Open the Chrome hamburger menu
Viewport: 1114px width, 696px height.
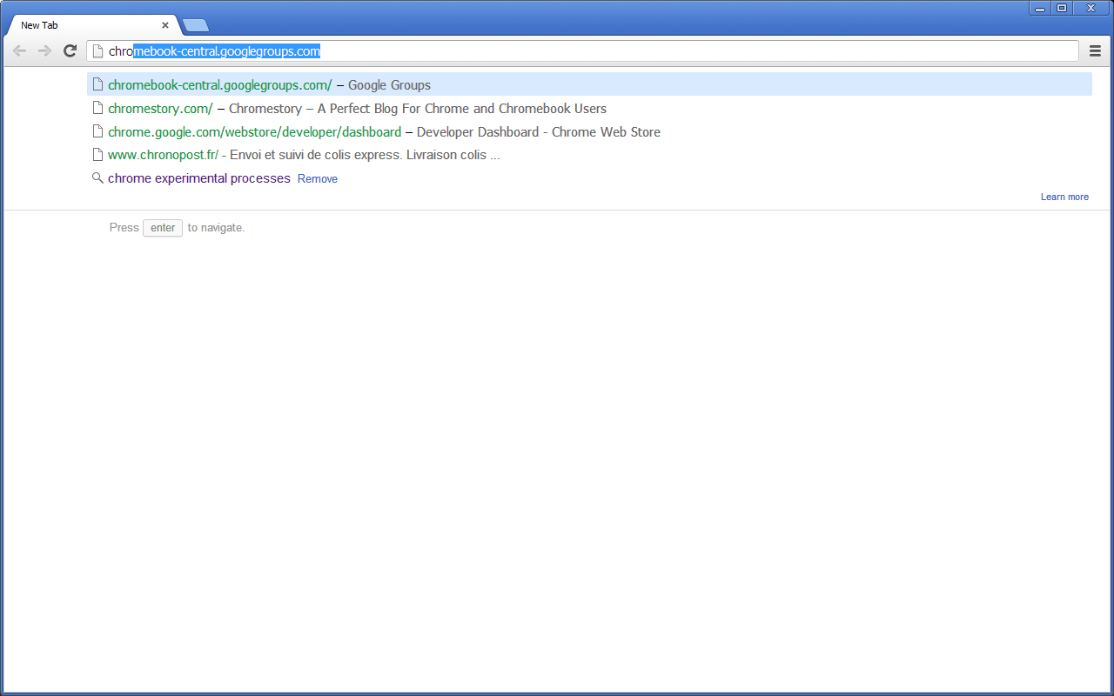point(1095,51)
